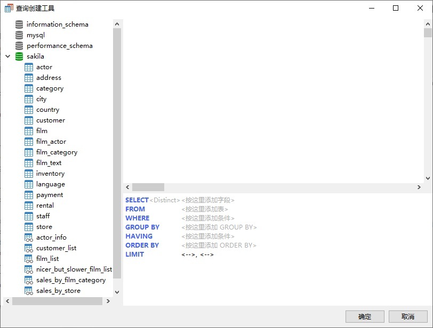Select the nicer_but_slower_film_list view name
433x328 pixels.
74,269
